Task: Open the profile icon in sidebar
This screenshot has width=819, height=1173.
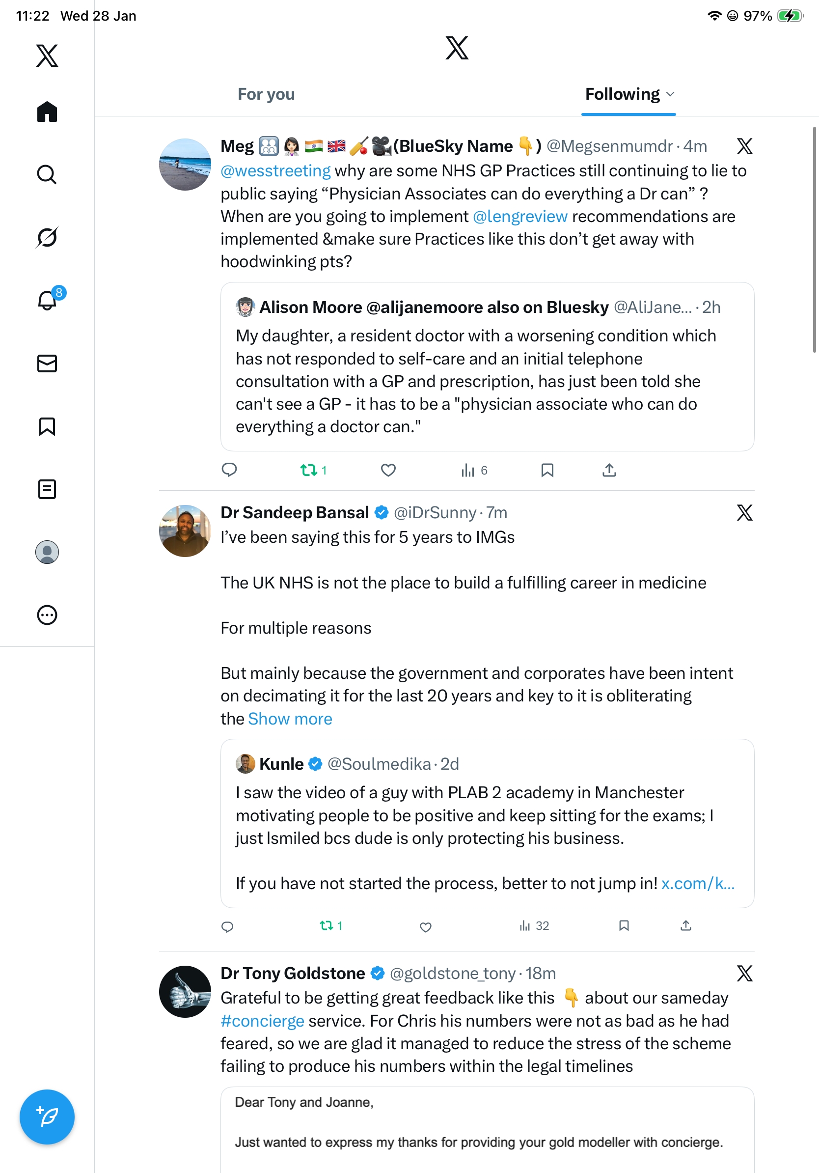Action: (x=47, y=552)
